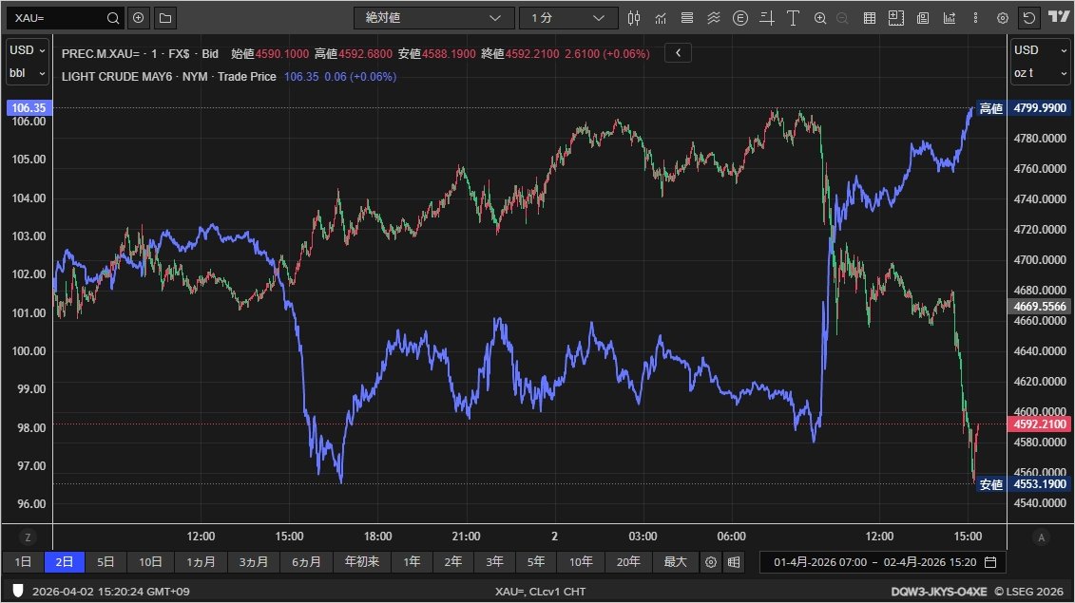The width and height of the screenshot is (1075, 603).
Task: Choose the 20年 period button
Action: tap(628, 562)
